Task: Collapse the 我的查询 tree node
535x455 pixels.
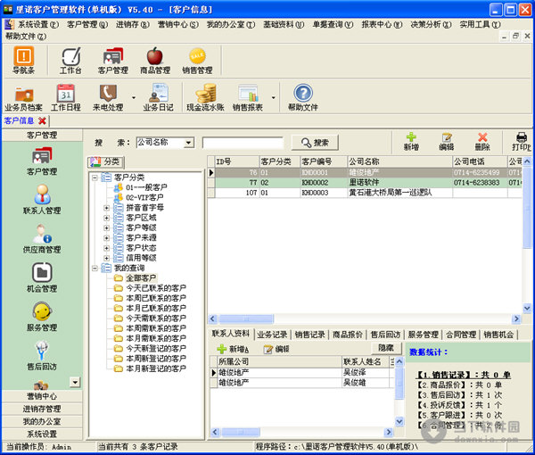Action: pyautogui.click(x=95, y=268)
